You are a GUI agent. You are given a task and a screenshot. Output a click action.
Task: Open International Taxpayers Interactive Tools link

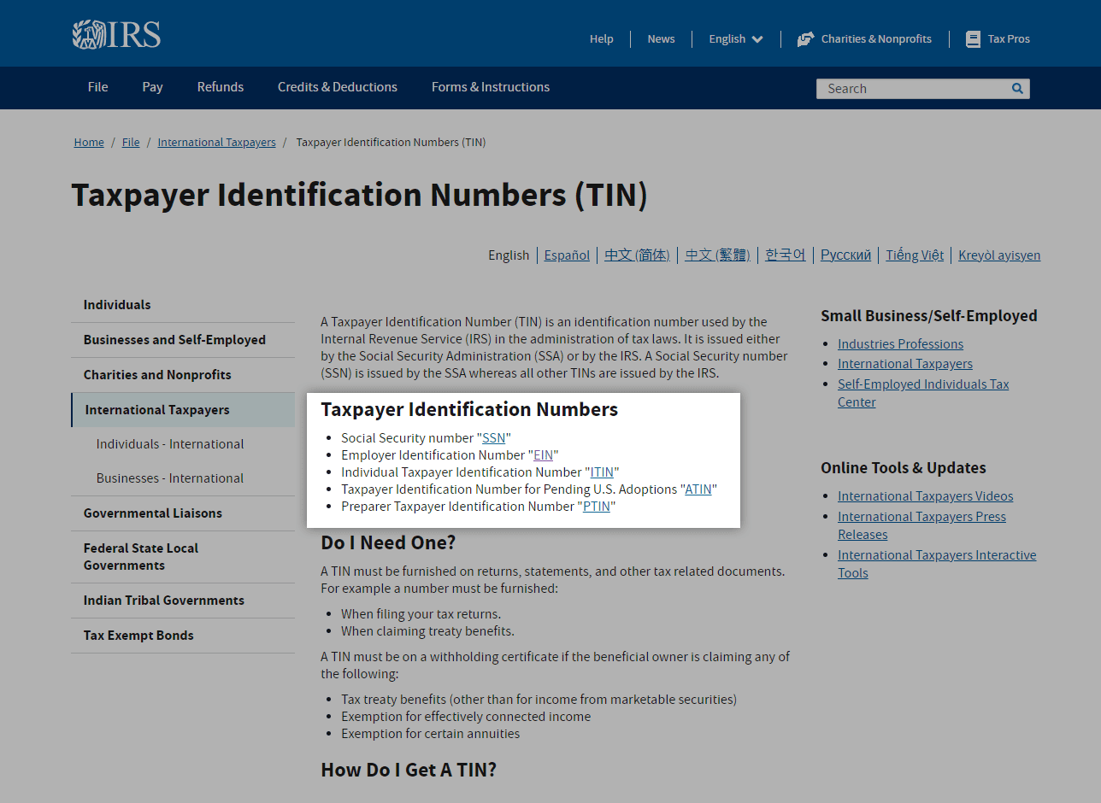click(x=937, y=564)
